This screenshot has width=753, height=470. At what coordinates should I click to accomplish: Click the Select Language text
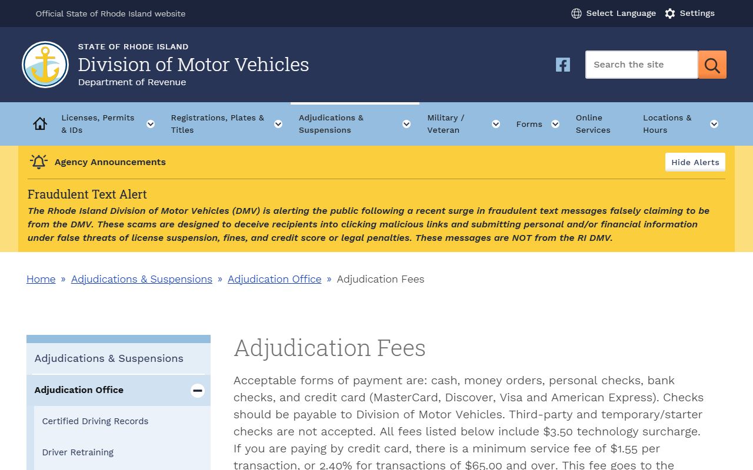(621, 14)
